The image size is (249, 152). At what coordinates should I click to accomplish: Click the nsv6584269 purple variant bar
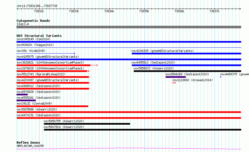pos(176,77)
